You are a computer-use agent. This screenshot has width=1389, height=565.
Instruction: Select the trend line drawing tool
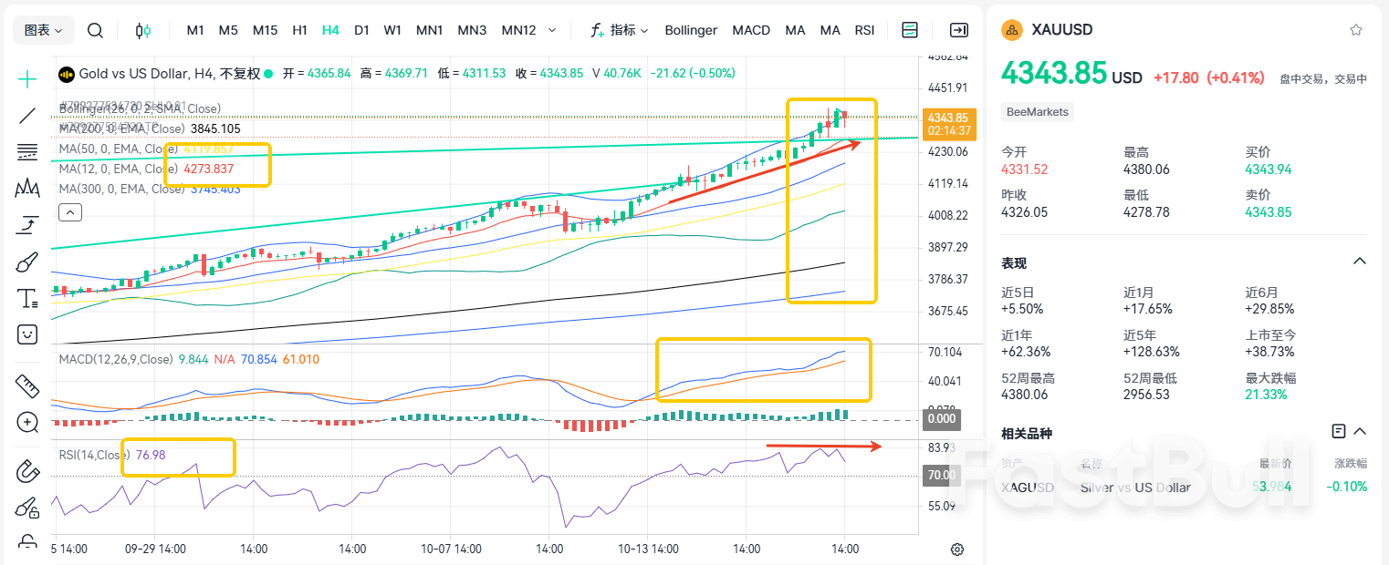tap(27, 116)
